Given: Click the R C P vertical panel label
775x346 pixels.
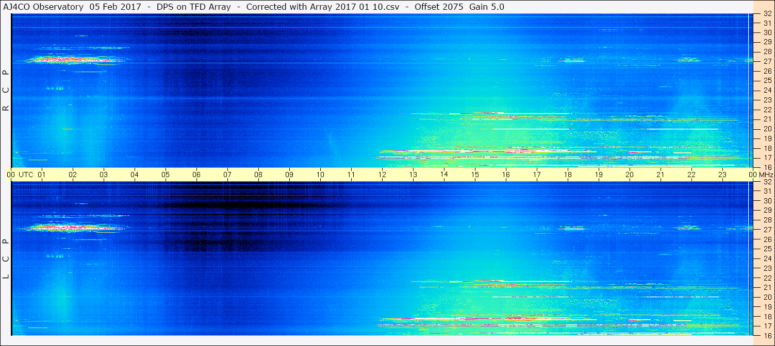Looking at the screenshot, I should [6, 90].
